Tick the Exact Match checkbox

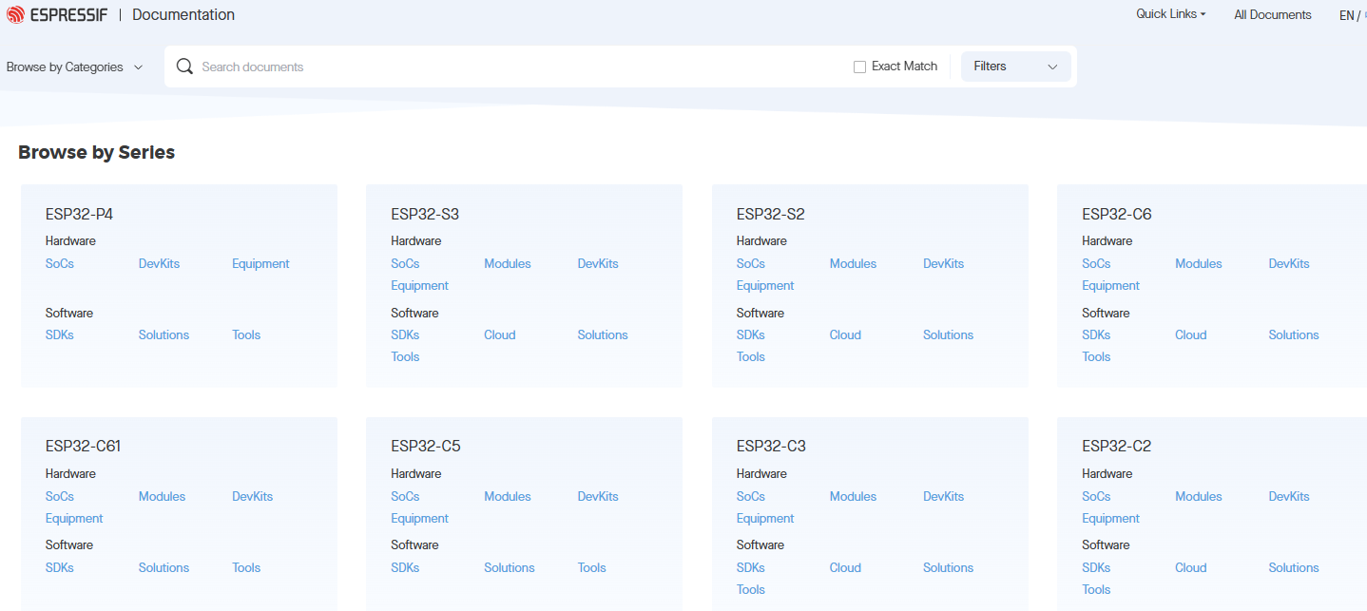(859, 67)
